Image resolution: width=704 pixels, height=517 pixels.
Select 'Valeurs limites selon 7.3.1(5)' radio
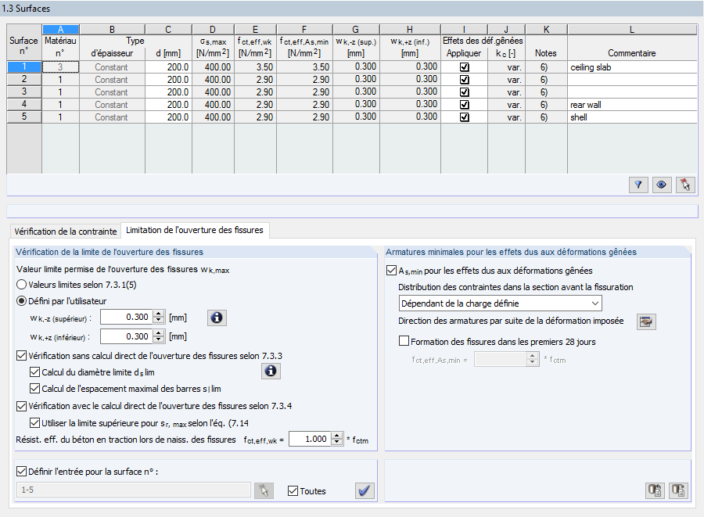pos(21,285)
